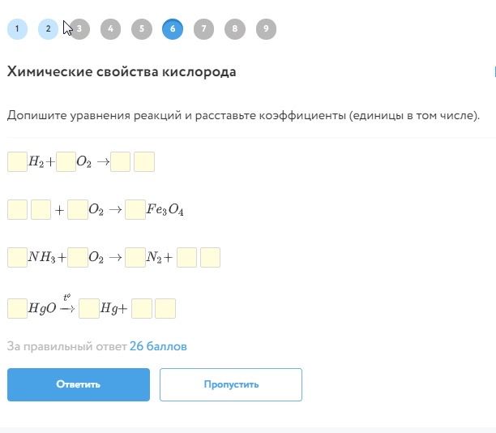The height and width of the screenshot is (433, 496).
Task: Click coefficient box before O2 in NH3 equation
Action: [78, 258]
